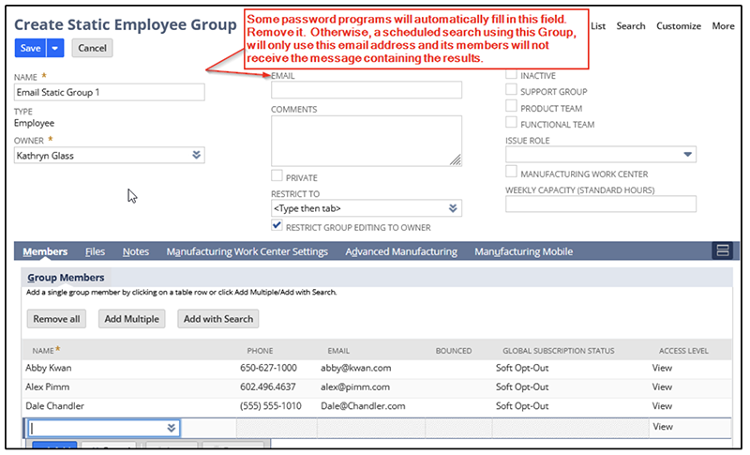Switch to the Files tab
The height and width of the screenshot is (455, 750).
[95, 251]
